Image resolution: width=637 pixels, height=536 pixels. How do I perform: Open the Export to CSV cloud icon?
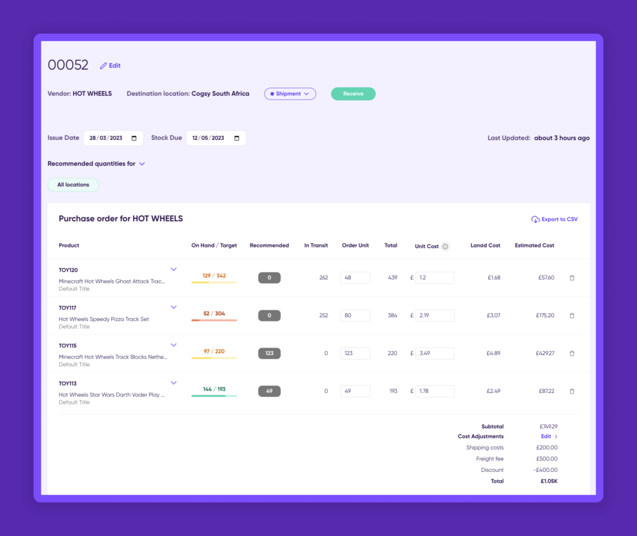click(x=536, y=219)
